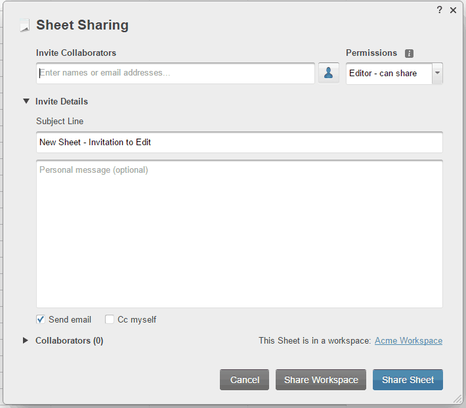This screenshot has height=408, width=466.
Task: Collapse the Invite Details section
Action: [x=26, y=101]
